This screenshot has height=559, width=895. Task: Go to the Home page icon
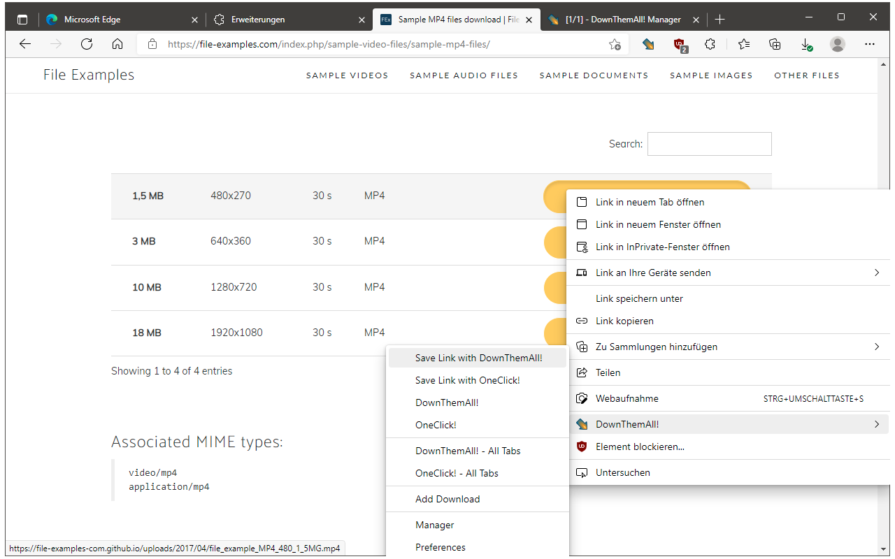[x=117, y=44]
